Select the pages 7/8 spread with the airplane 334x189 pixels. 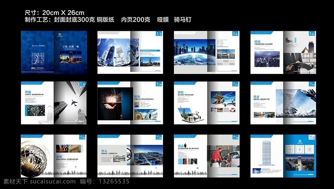54,103
